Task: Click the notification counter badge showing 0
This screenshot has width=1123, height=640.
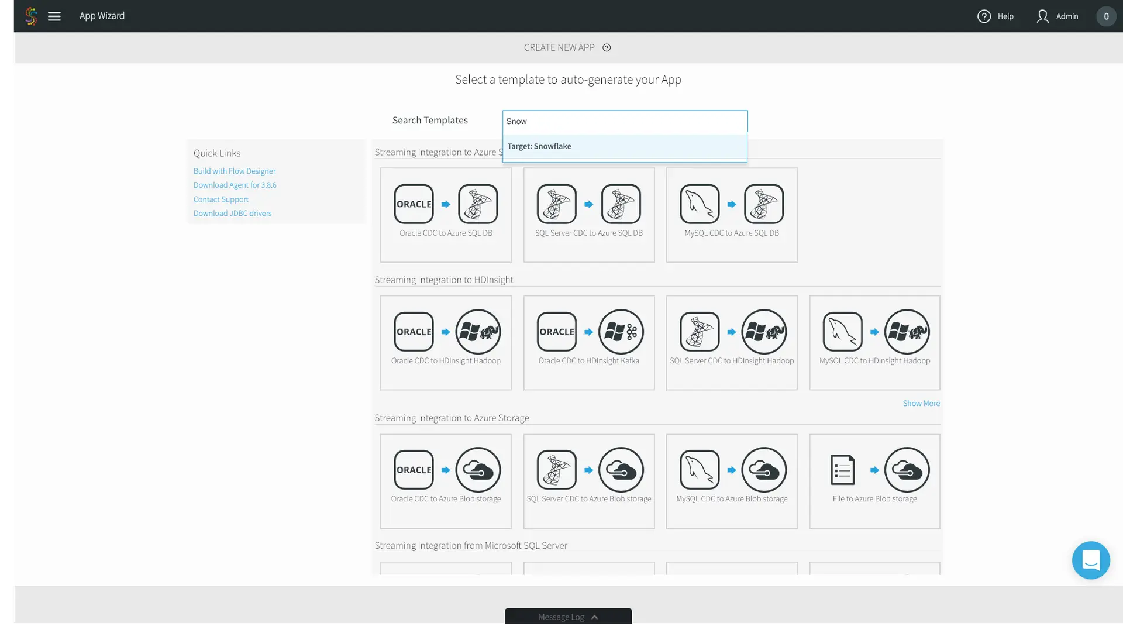Action: (x=1105, y=16)
